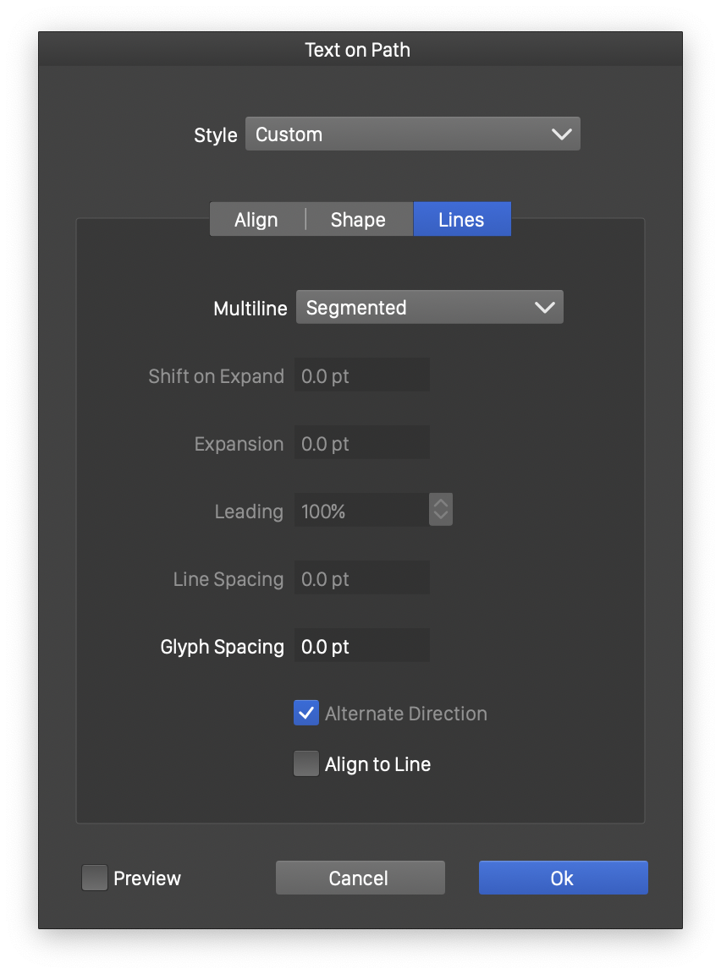
Task: Click the Text on Path title bar
Action: point(358,50)
